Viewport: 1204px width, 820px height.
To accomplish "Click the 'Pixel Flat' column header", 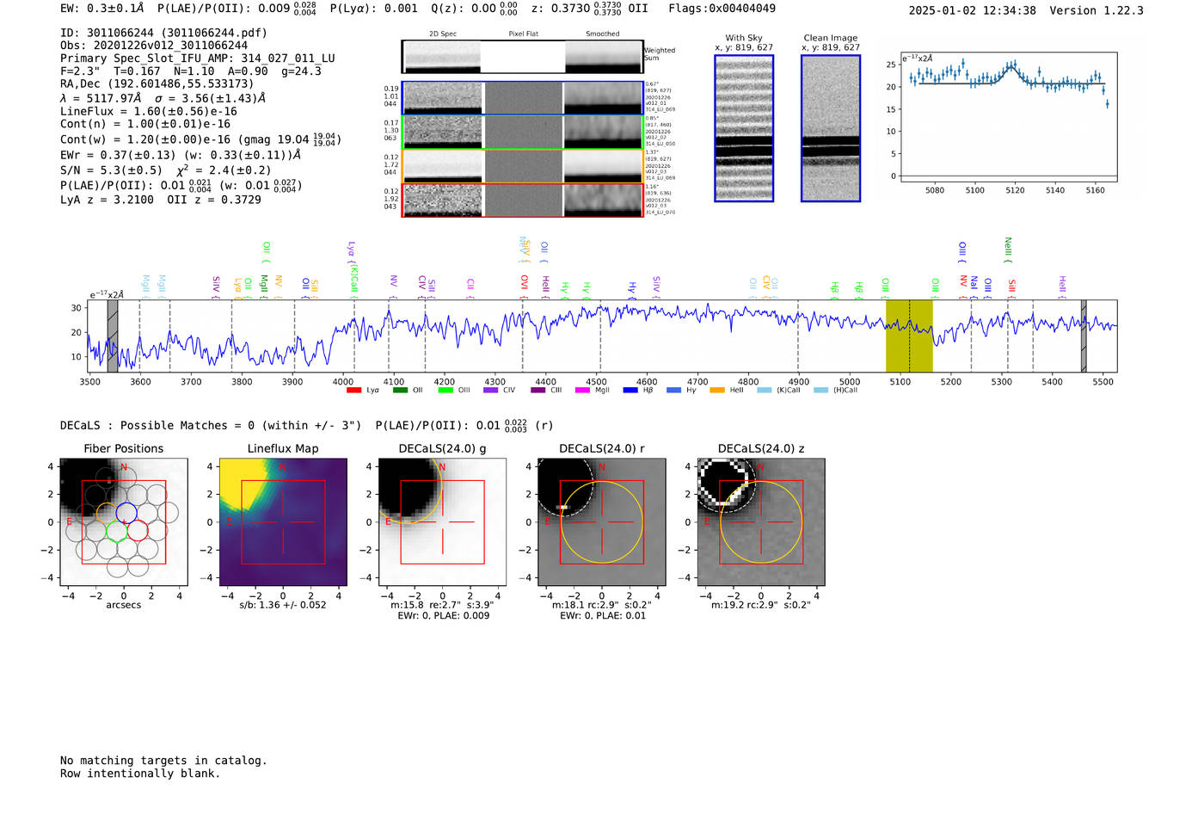I will tap(523, 34).
